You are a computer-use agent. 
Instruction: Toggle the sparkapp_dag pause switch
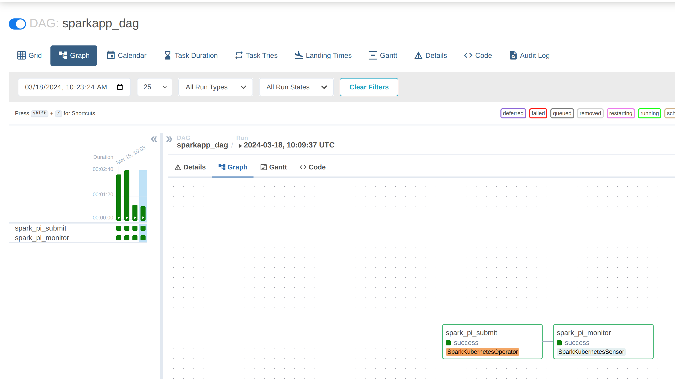17,24
